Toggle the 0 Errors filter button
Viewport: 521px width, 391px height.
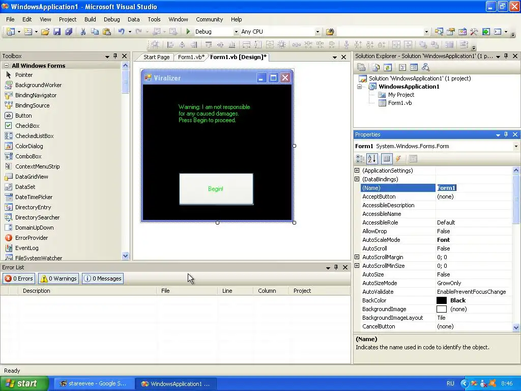(x=19, y=278)
